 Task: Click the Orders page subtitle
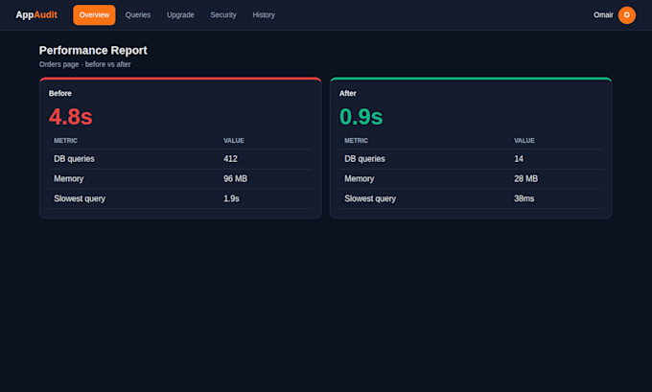point(84,64)
